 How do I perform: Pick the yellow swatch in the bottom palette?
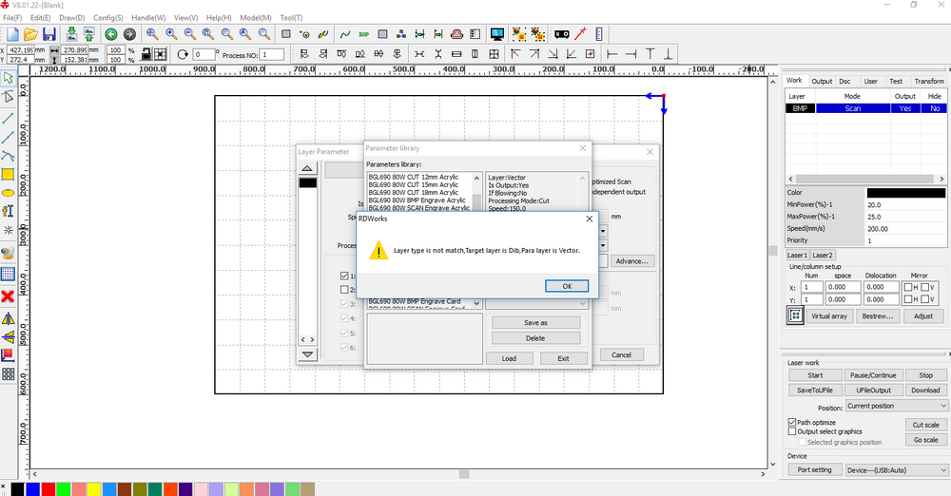(93, 488)
